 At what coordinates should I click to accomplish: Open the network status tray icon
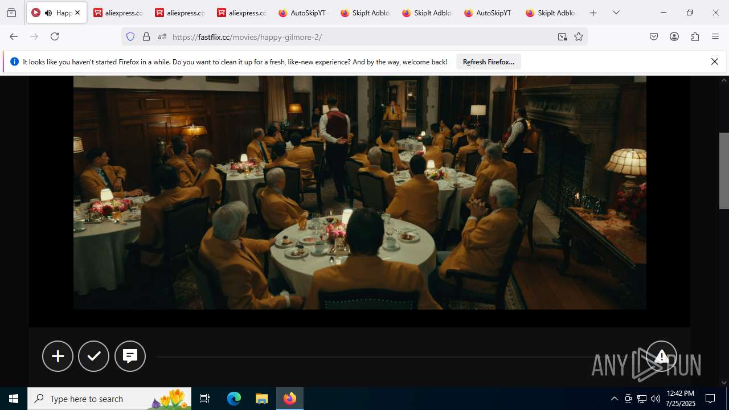coord(642,399)
